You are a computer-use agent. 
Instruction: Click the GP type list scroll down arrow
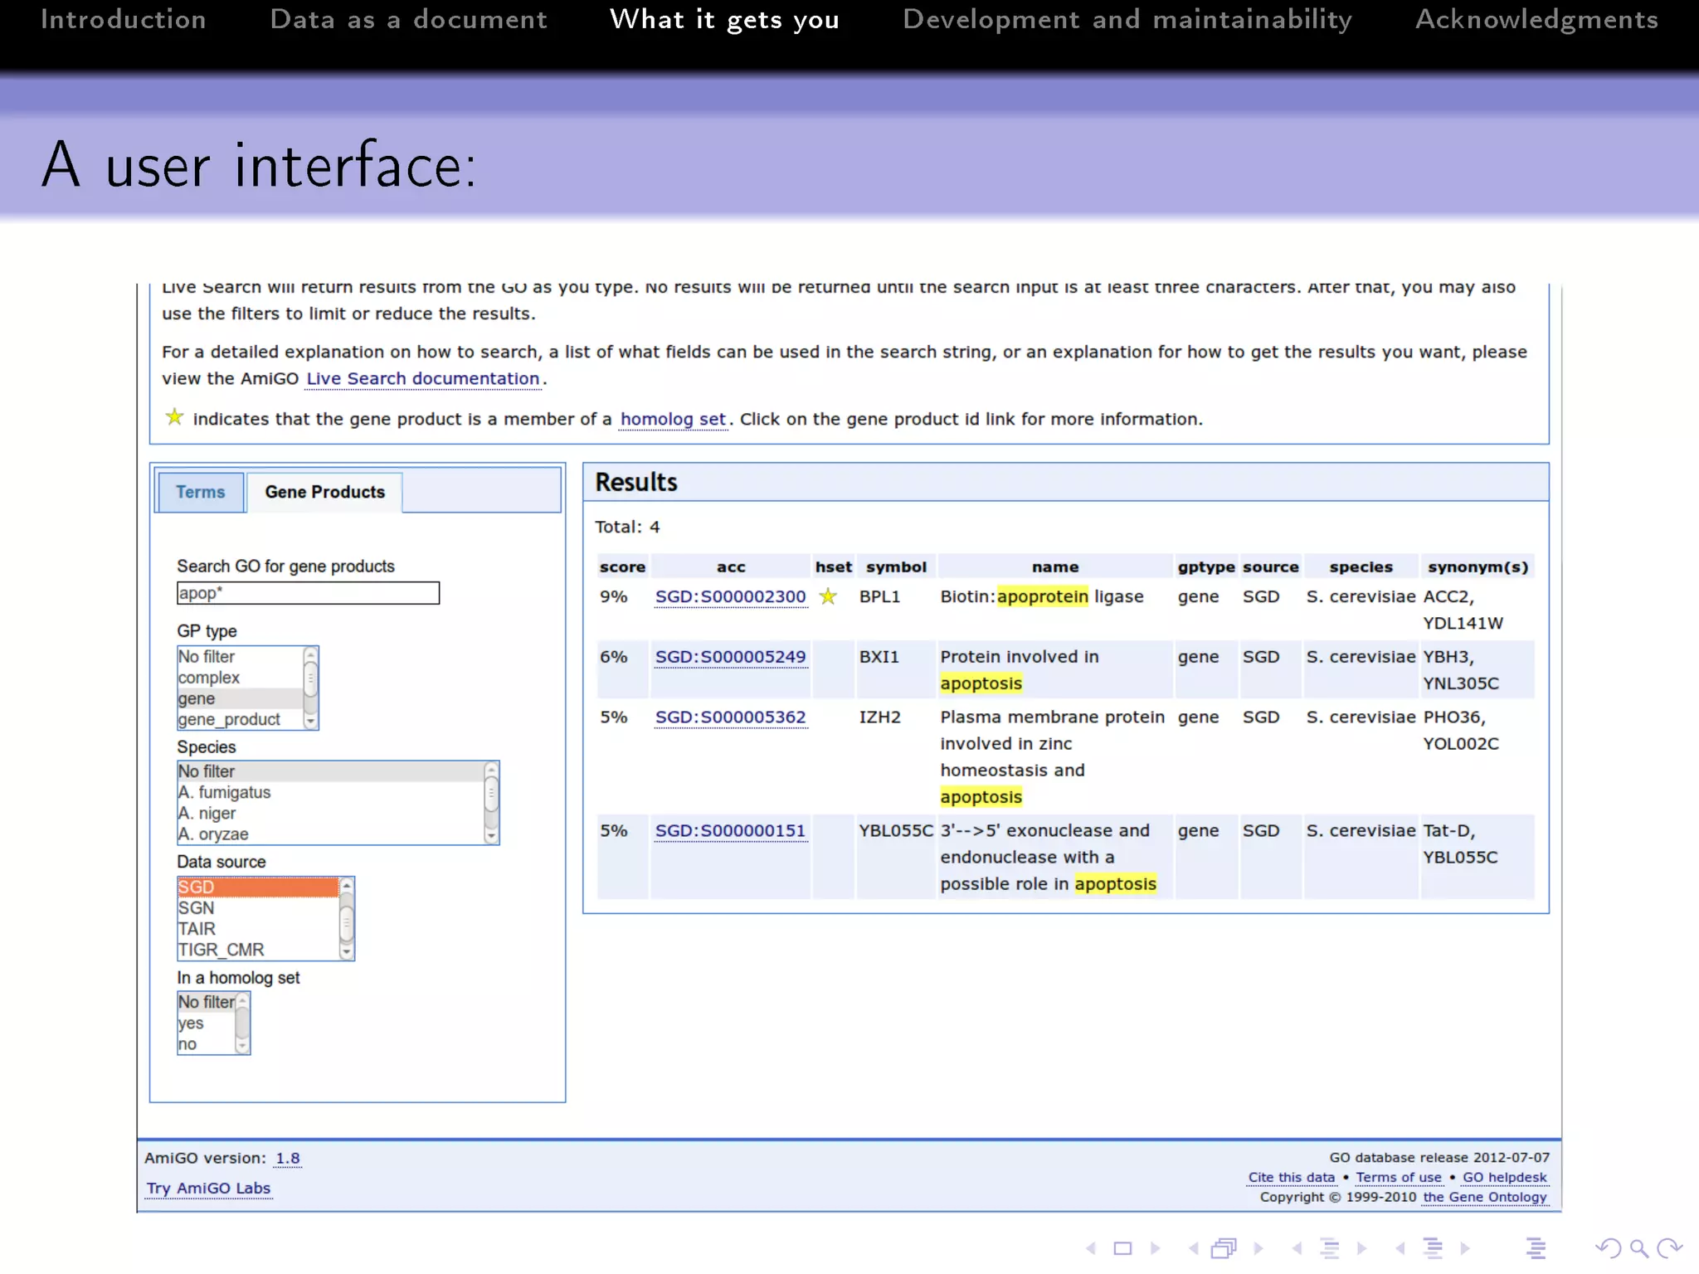pos(311,722)
